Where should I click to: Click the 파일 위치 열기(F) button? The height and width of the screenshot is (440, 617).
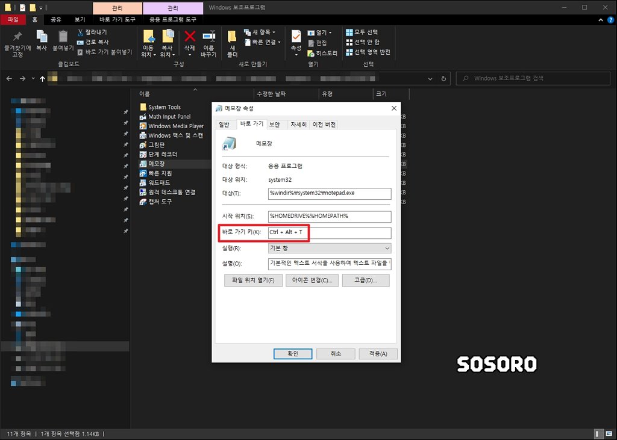pyautogui.click(x=253, y=280)
